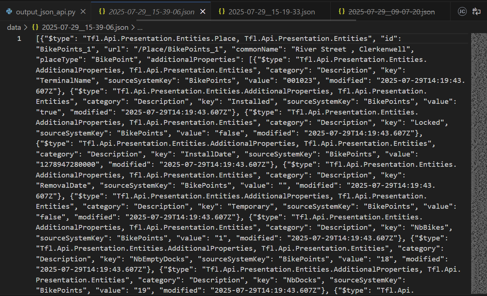Select the 2025-07-29__15-39-06.json editor tab
Screen dimensions: 487x296
(152, 12)
